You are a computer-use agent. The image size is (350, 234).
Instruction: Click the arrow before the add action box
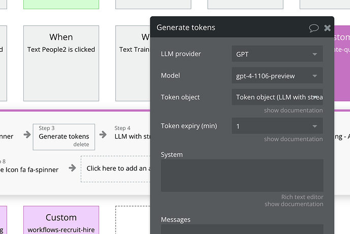click(x=72, y=168)
